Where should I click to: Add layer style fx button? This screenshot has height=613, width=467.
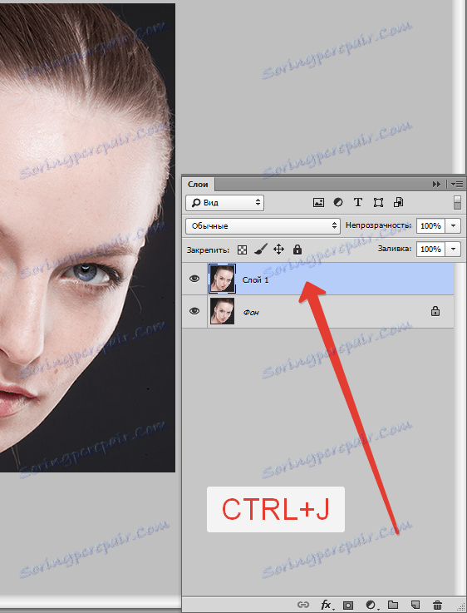tap(327, 605)
